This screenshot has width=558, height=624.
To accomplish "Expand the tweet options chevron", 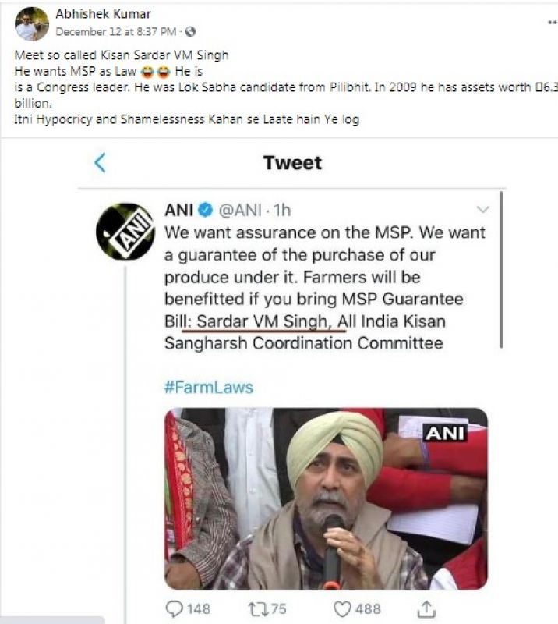I will click(x=482, y=209).
